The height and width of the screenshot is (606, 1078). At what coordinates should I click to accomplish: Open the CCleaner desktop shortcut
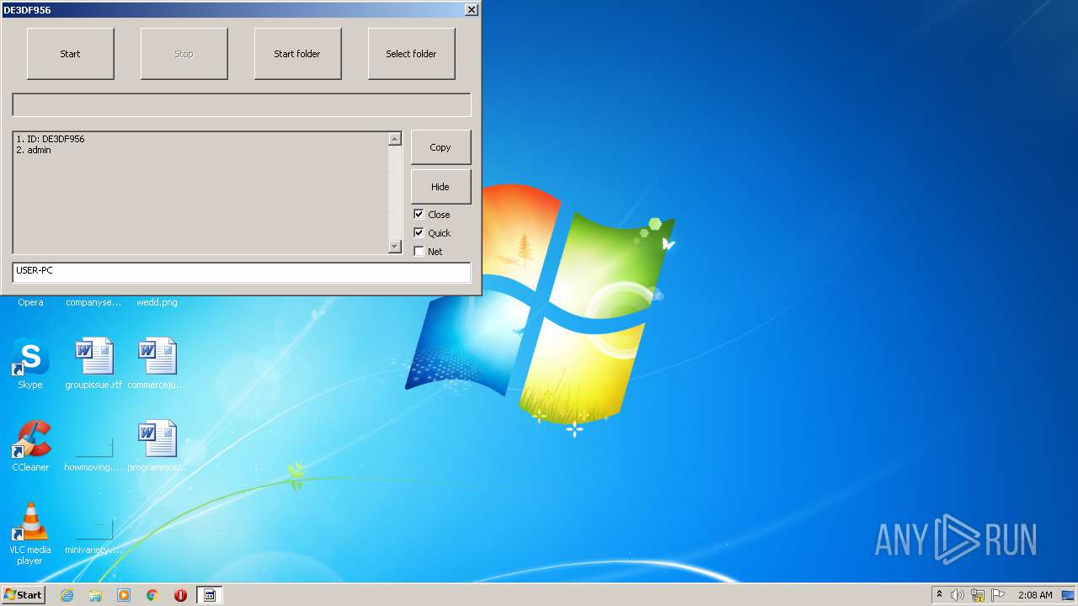click(x=30, y=446)
